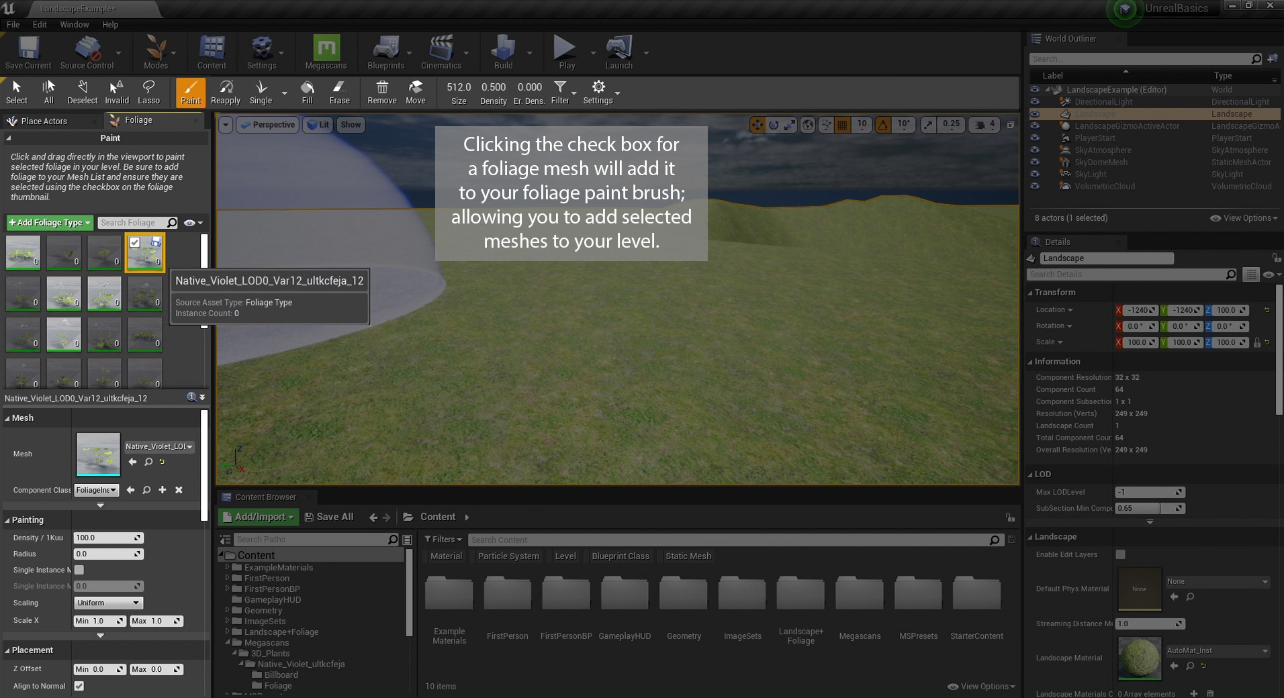The height and width of the screenshot is (698, 1284).
Task: Open the foliage brush Settings gear
Action: click(x=598, y=93)
